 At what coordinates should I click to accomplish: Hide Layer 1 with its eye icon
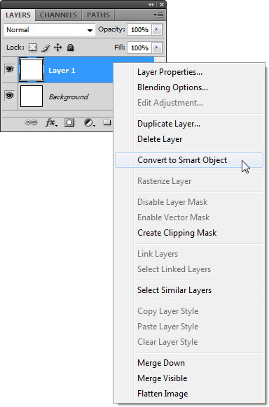(x=10, y=69)
